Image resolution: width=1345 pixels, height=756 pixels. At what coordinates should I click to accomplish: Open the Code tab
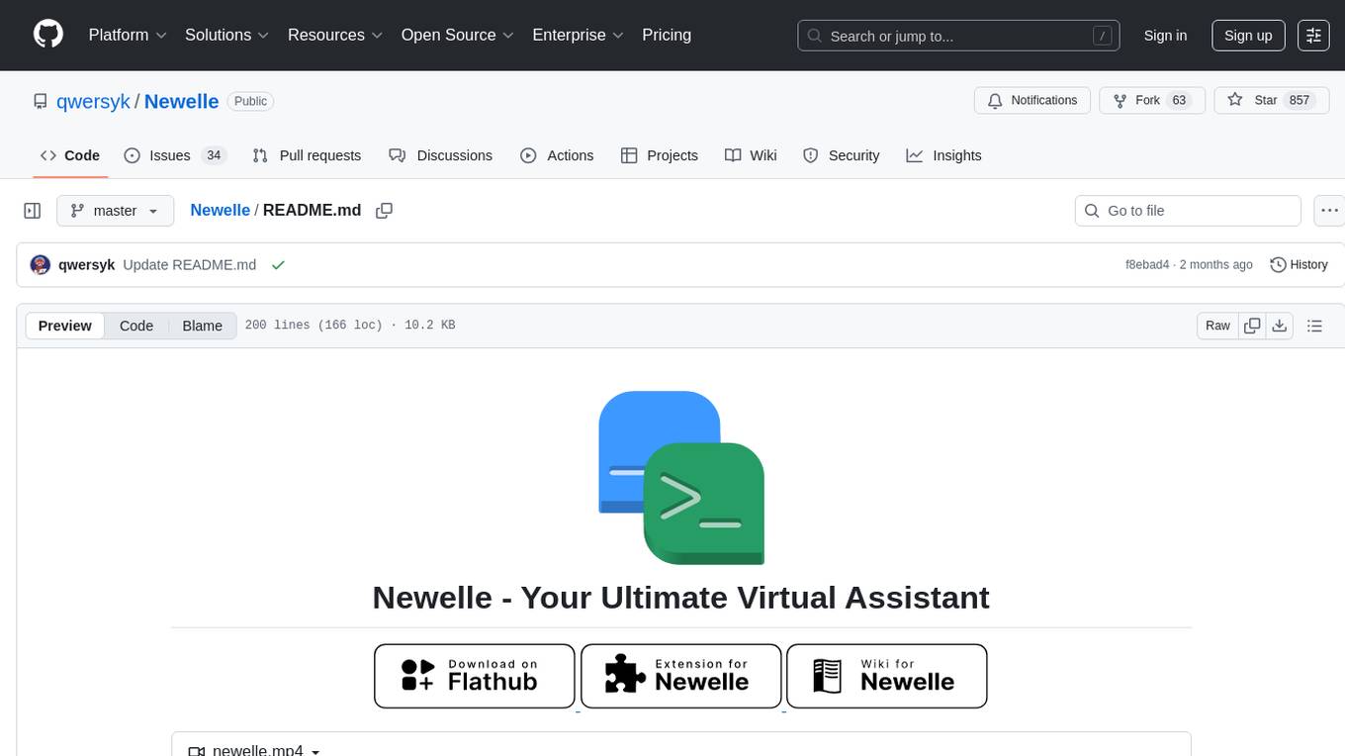pos(69,155)
